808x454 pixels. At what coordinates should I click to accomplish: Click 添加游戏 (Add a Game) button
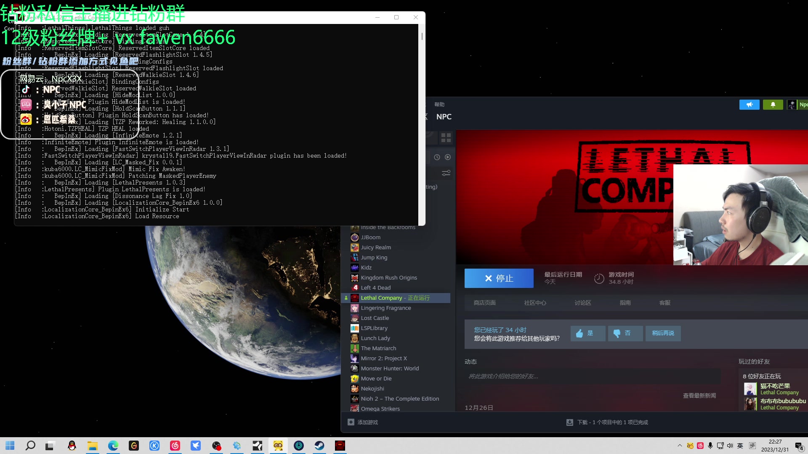(x=363, y=422)
